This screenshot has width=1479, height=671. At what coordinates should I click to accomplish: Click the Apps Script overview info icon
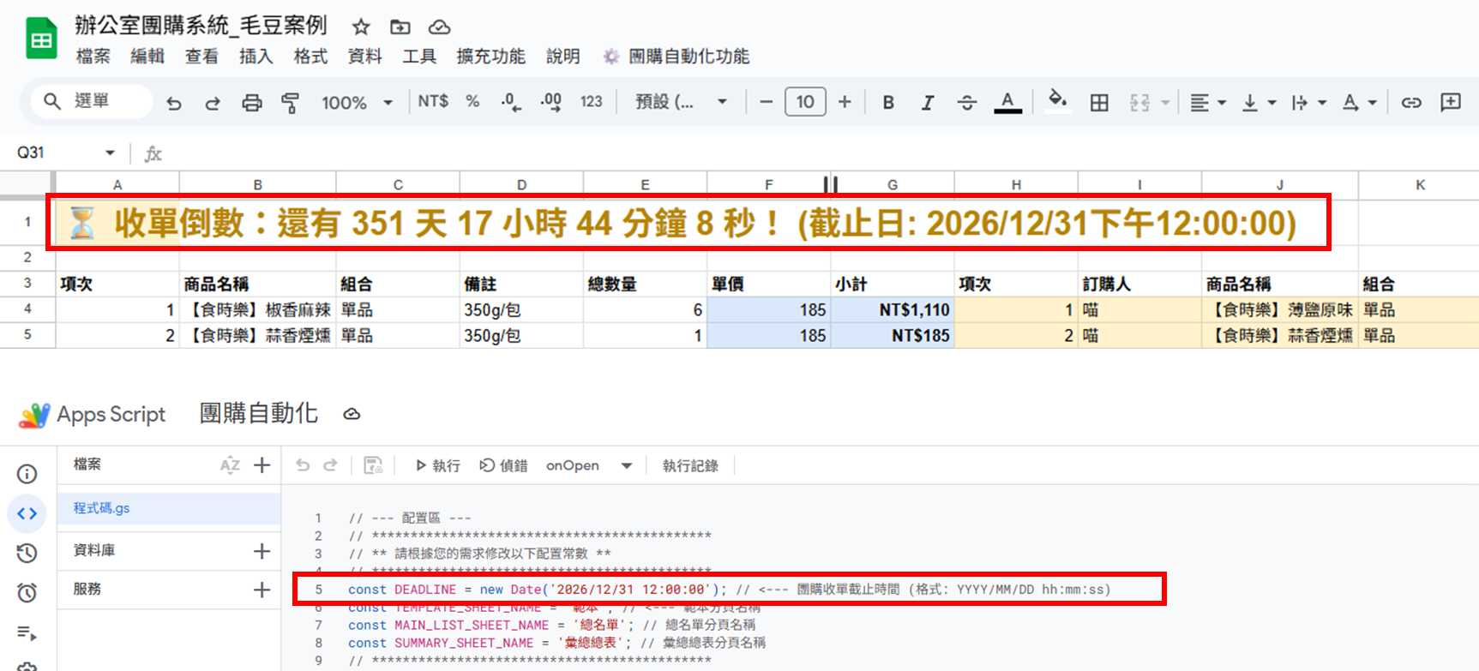point(27,474)
